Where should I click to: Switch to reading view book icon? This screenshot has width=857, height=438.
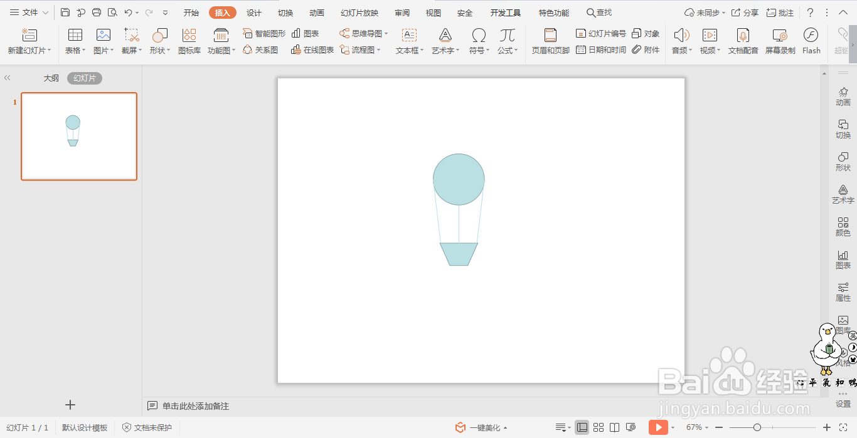click(x=615, y=427)
